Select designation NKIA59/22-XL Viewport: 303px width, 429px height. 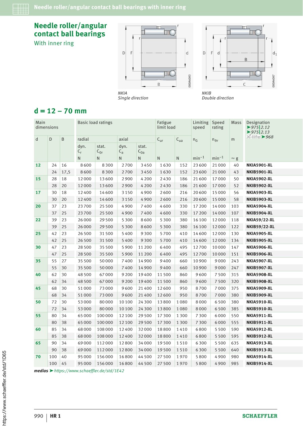[x=260, y=220]
